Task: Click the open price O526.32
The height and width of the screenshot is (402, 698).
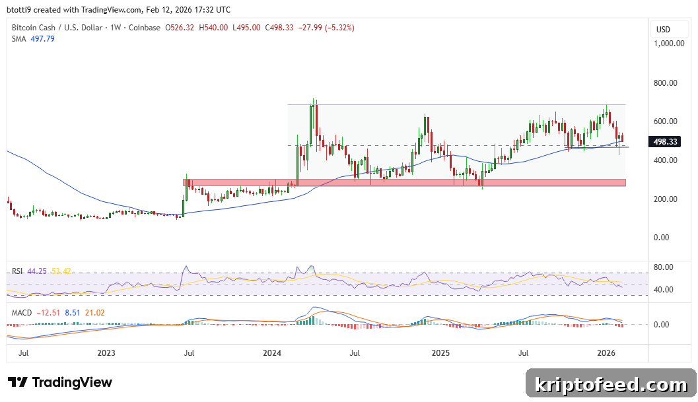Action: pyautogui.click(x=180, y=28)
